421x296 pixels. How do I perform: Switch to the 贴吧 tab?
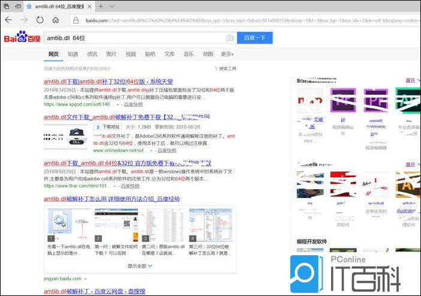pyautogui.click(x=150, y=54)
